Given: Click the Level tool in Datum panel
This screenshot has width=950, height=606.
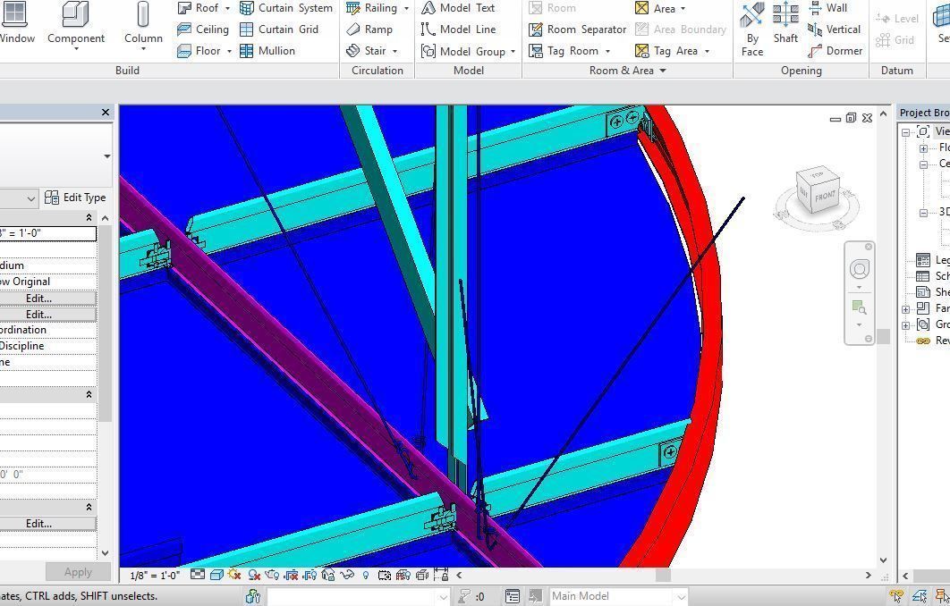Looking at the screenshot, I should coord(903,17).
